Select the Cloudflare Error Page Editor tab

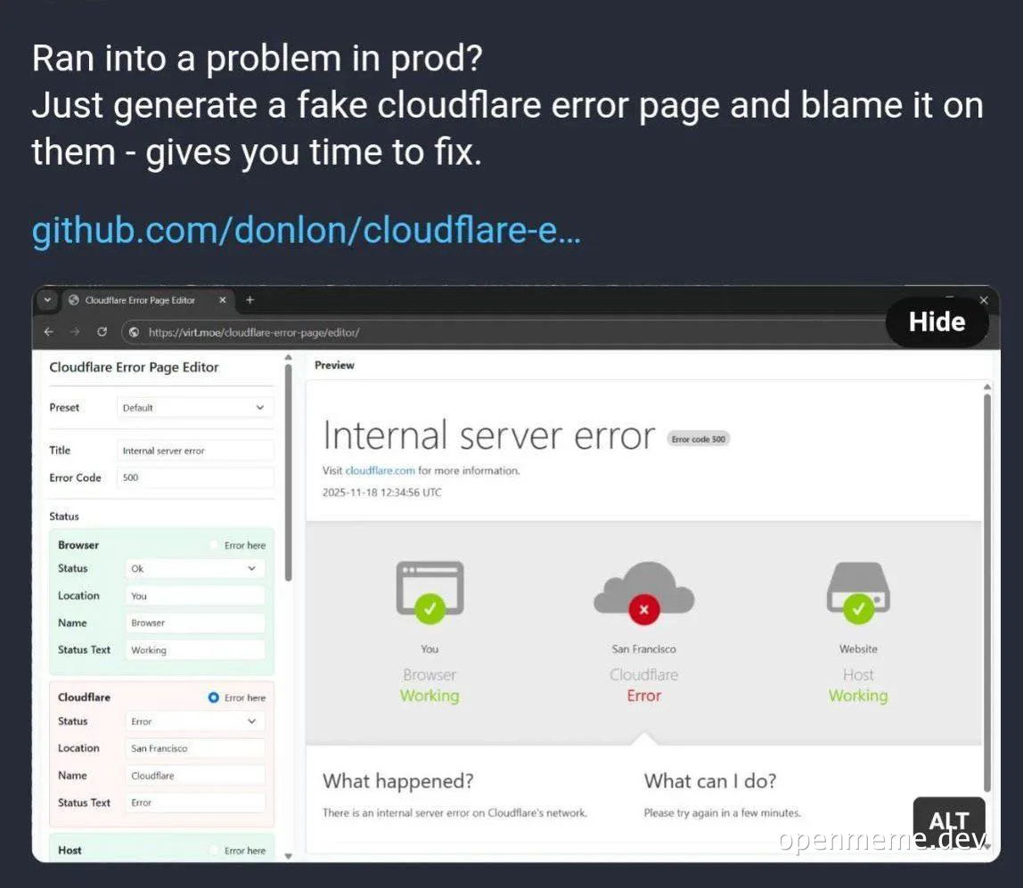(x=147, y=300)
